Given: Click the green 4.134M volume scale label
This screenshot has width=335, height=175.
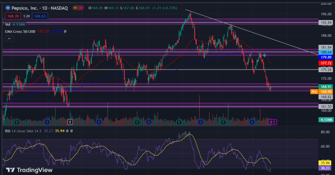Looking at the screenshot, I should pos(326,120).
